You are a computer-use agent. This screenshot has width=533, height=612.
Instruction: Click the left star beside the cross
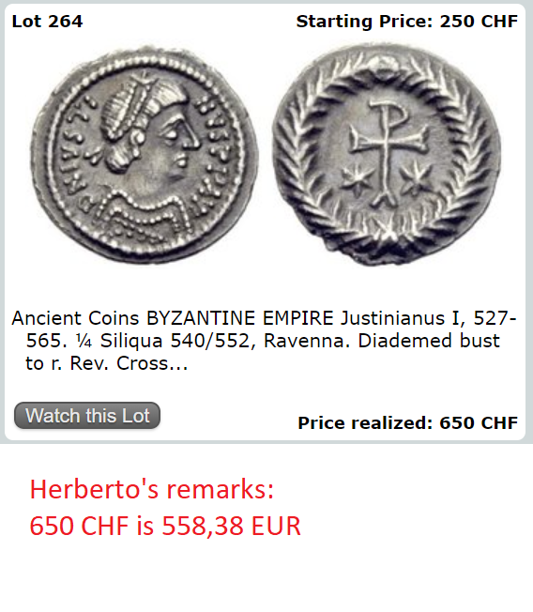tap(357, 180)
